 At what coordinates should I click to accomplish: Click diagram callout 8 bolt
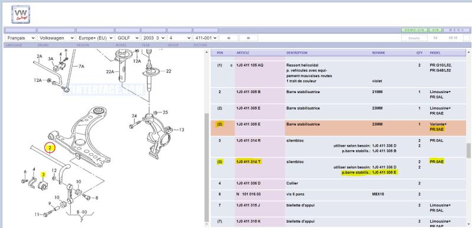point(97,198)
